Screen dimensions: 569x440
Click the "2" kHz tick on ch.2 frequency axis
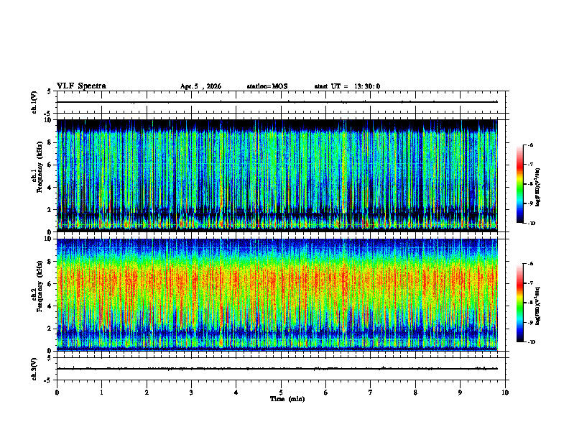[50, 329]
